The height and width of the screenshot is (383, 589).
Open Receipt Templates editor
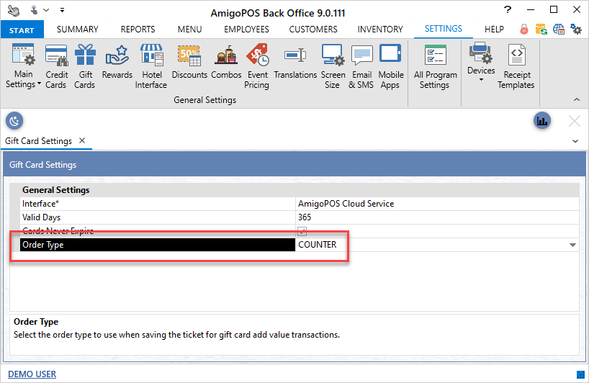[x=516, y=66]
